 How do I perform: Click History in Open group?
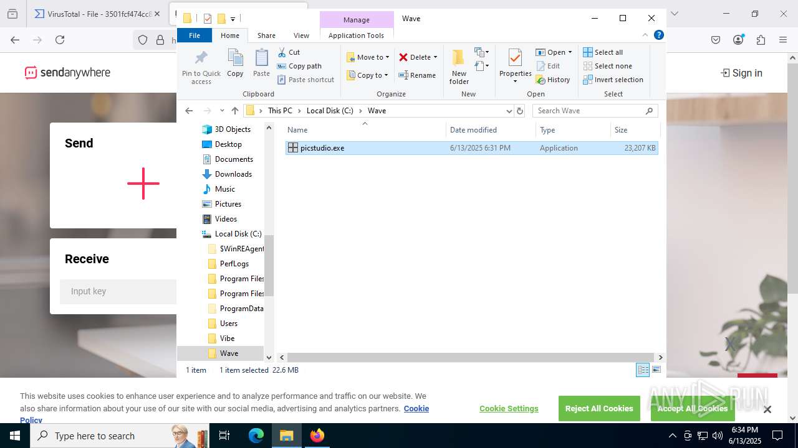tap(552, 80)
